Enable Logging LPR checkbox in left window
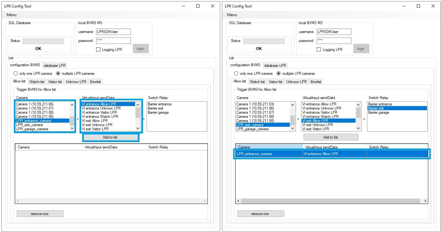 pyautogui.click(x=98, y=50)
